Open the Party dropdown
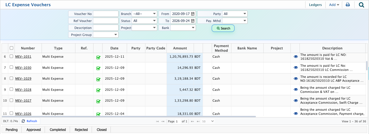 pyautogui.click(x=235, y=14)
